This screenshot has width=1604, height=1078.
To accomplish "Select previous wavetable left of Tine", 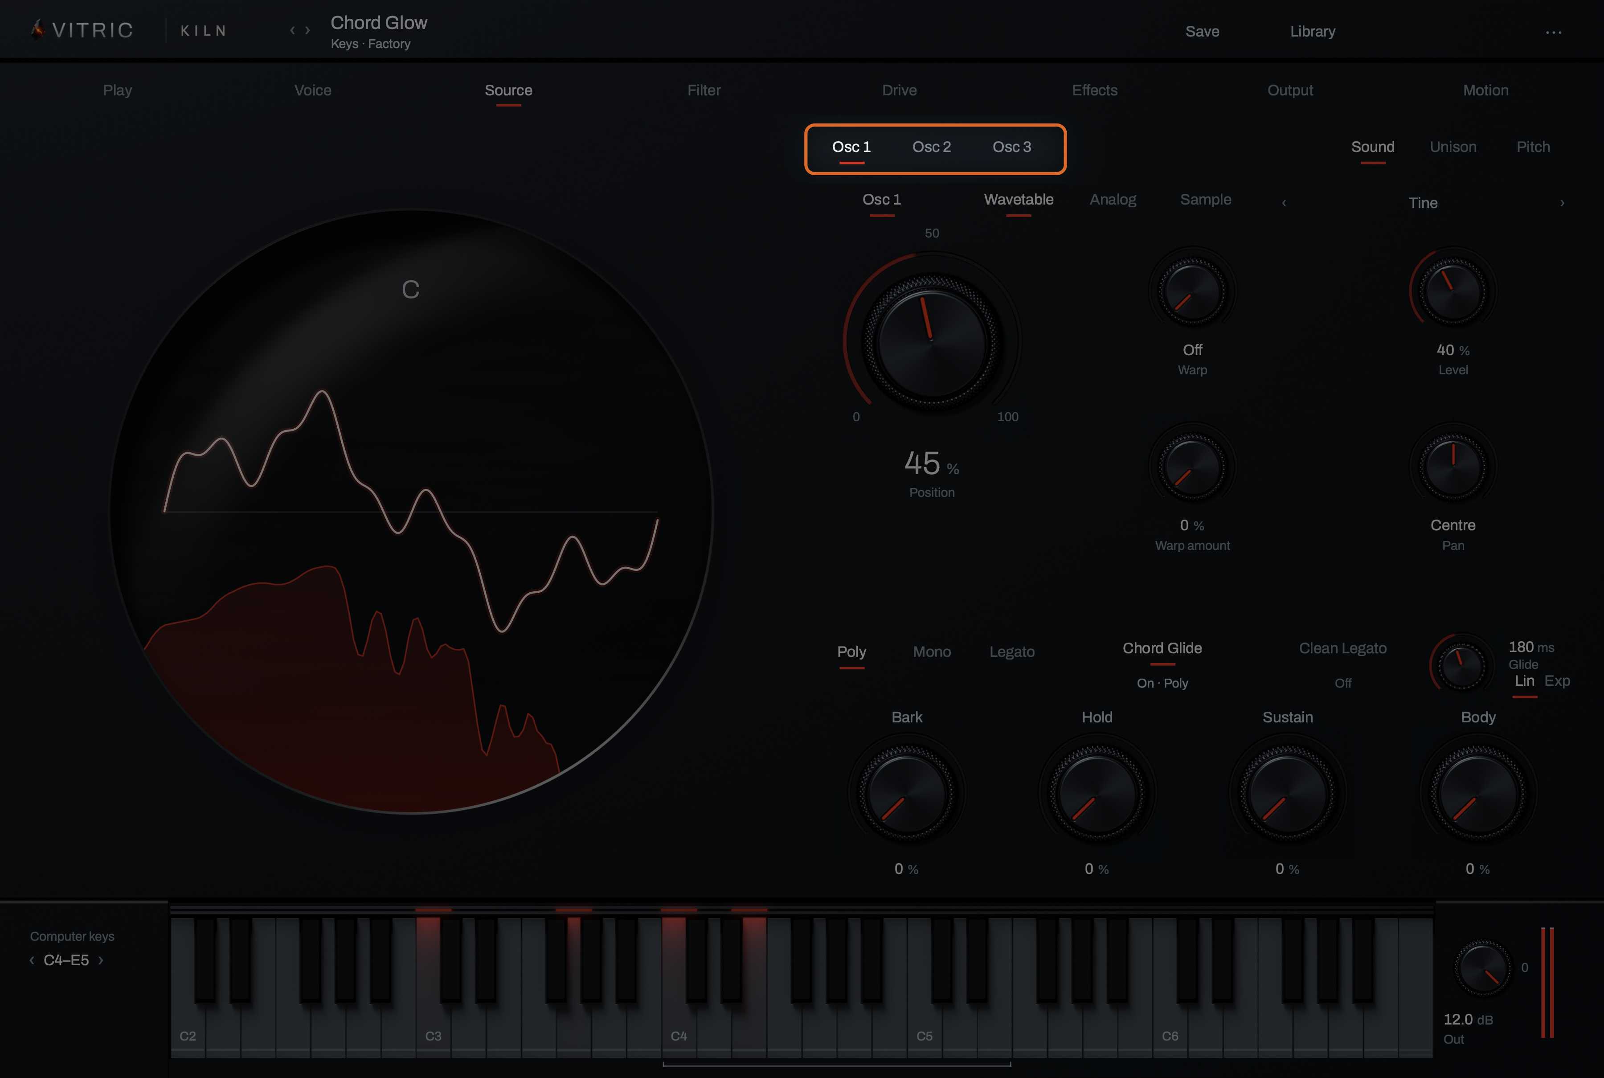I will click(x=1284, y=203).
